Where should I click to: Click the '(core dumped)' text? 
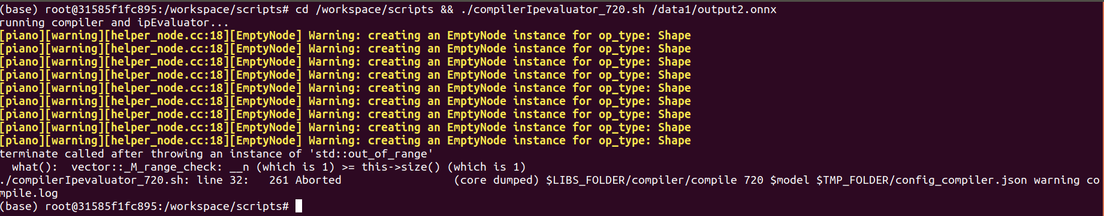[x=496, y=180]
